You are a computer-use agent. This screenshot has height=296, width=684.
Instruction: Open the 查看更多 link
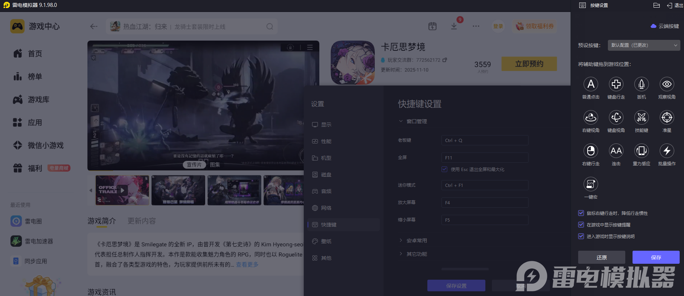pyautogui.click(x=247, y=264)
